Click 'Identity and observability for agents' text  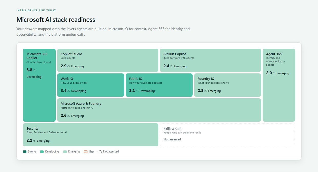pyautogui.click(x=275, y=61)
